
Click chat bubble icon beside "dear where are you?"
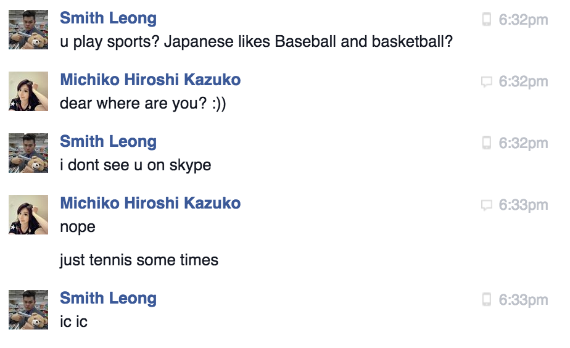(486, 81)
